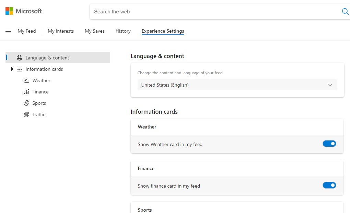Click the Weather cloud icon in sidebar
The image size is (350, 213).
tap(26, 80)
